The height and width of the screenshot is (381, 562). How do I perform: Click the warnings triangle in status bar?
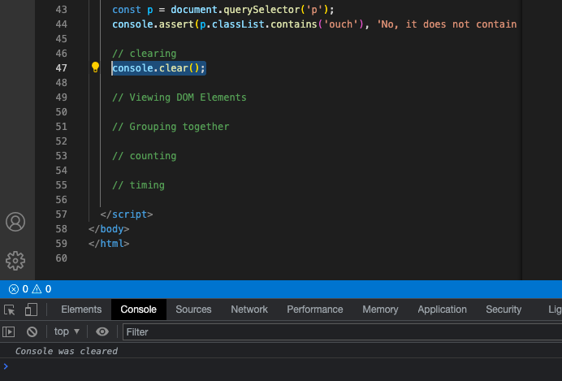pos(37,289)
